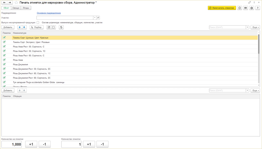The image size is (262, 149).
Task: Click the Подбор button
Action: (x=37, y=27)
